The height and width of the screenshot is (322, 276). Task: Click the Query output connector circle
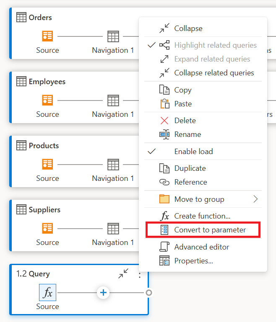tap(148, 293)
